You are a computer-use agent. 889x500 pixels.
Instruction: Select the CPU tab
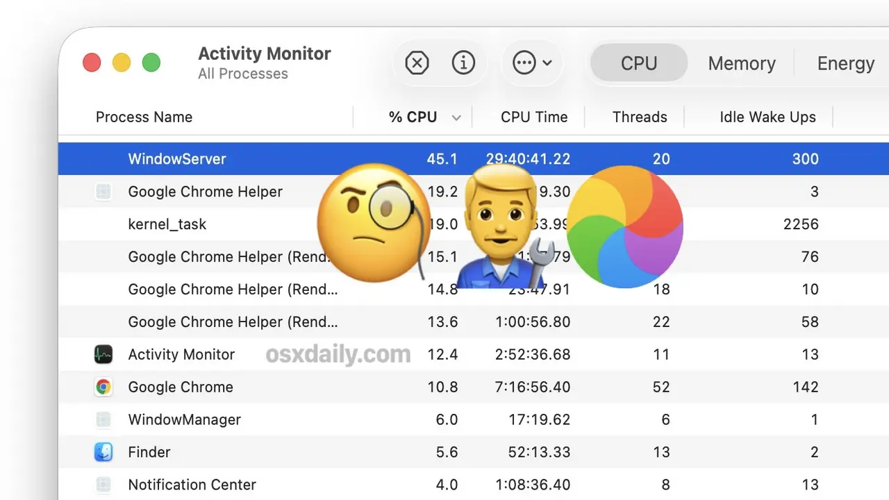click(638, 64)
